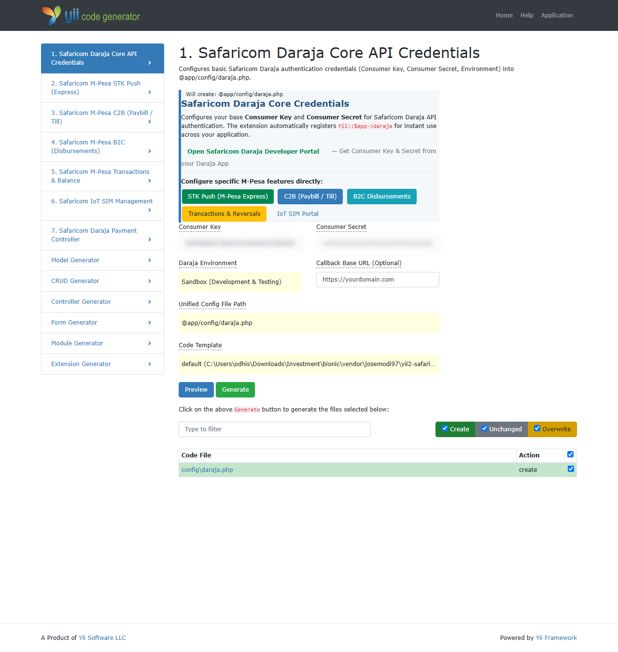The image size is (618, 652).
Task: Click chevron on Daraja Payment Controller item
Action: tap(150, 240)
